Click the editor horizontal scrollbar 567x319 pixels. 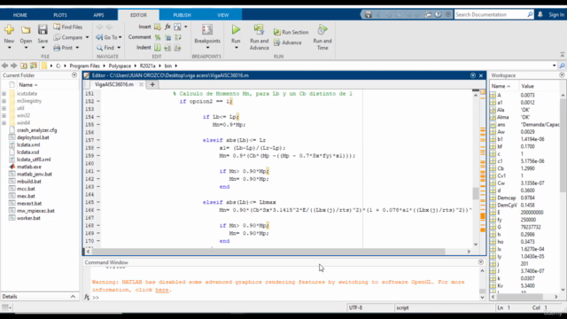click(x=268, y=252)
